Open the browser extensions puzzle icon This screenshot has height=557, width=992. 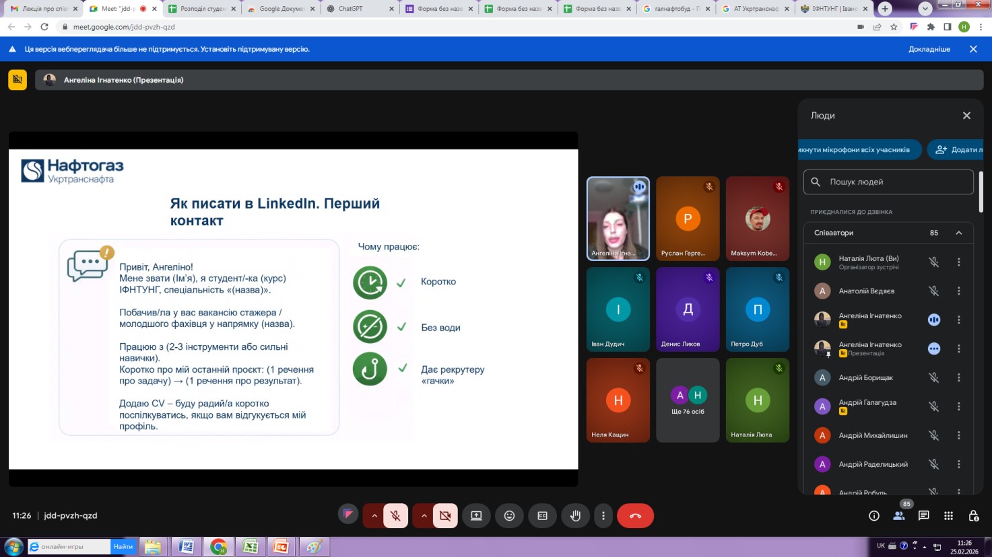pyautogui.click(x=931, y=27)
